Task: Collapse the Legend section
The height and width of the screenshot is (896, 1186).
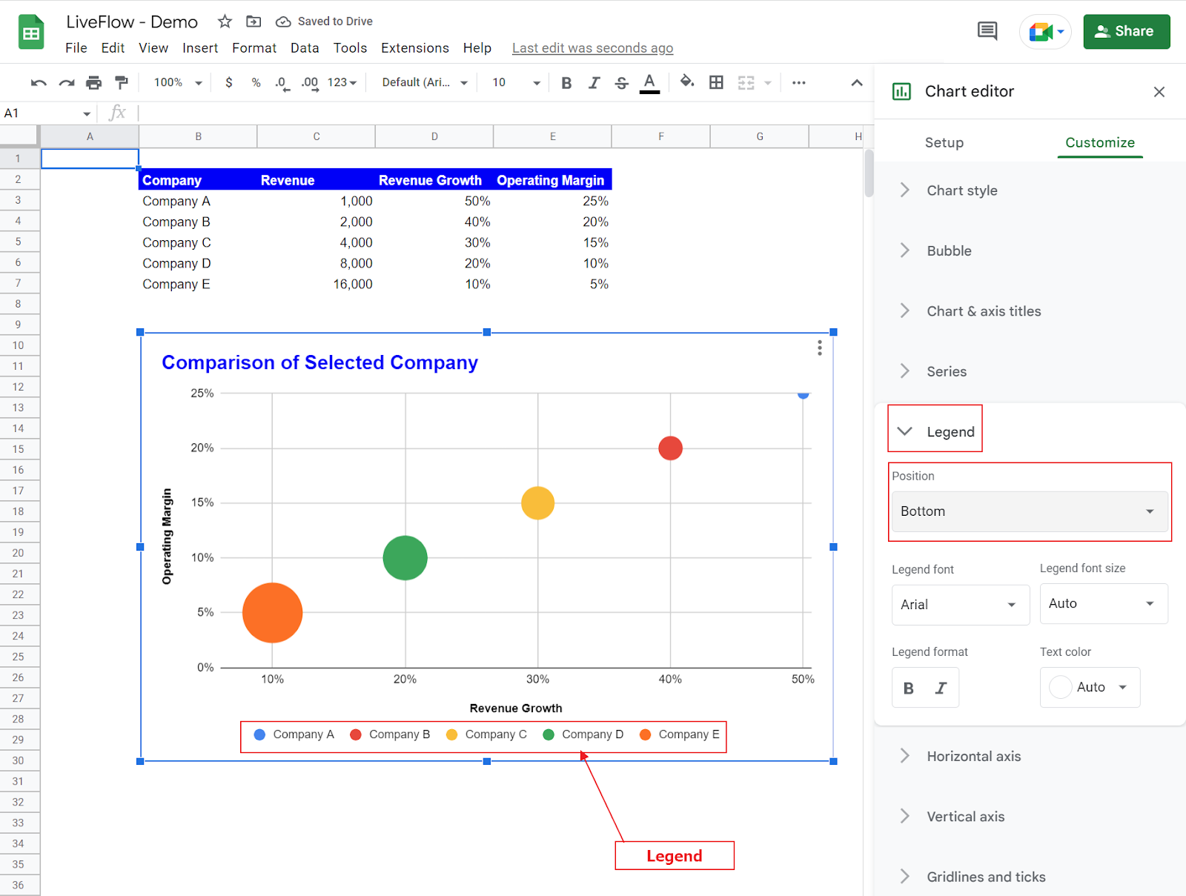Action: pos(935,432)
